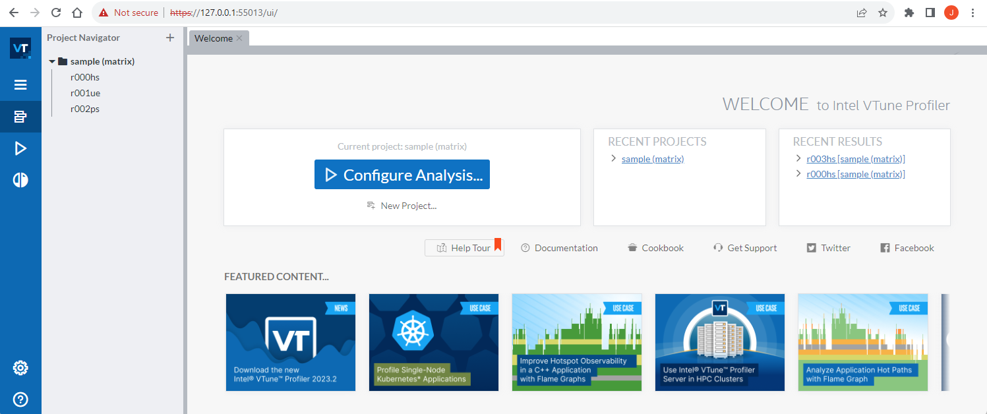The image size is (987, 414).
Task: Open the r000hs recent result link
Action: 855,174
